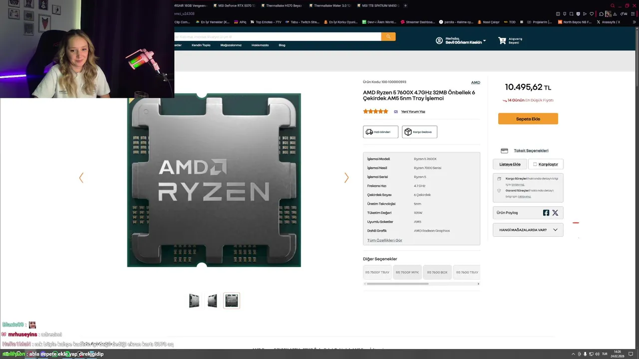
Task: Click the credit card icon beside Taksit Seçenekleri
Action: point(504,151)
